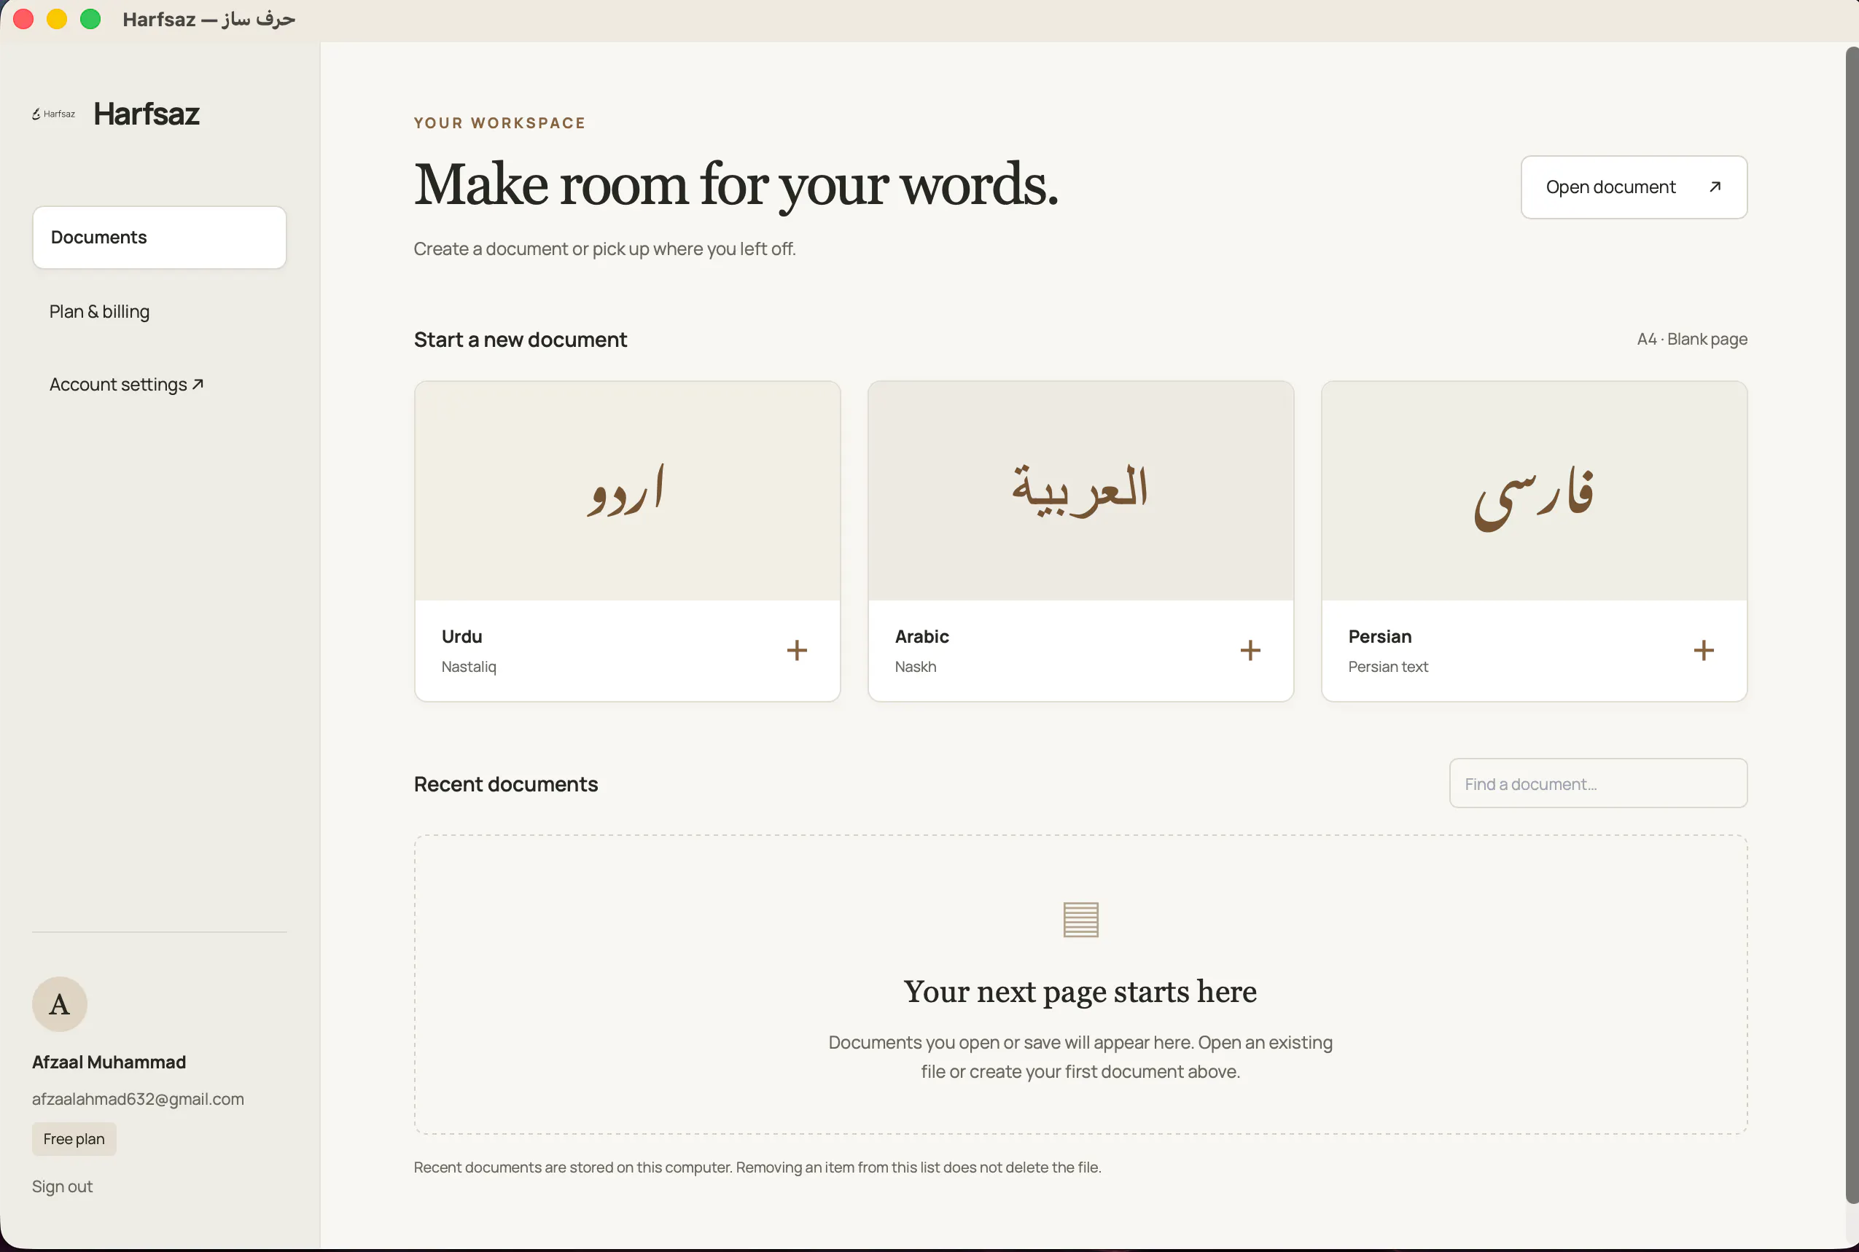Click the Free plan badge
The image size is (1859, 1252).
74,1138
